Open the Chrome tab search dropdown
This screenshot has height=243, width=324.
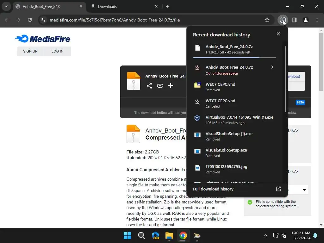coord(6,6)
